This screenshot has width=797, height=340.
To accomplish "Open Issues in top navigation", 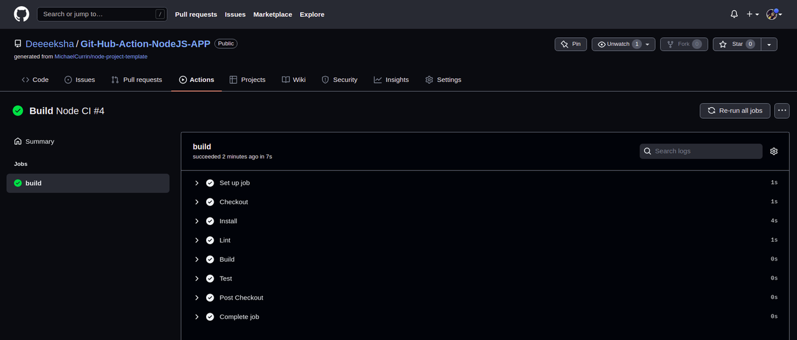I will [x=235, y=14].
